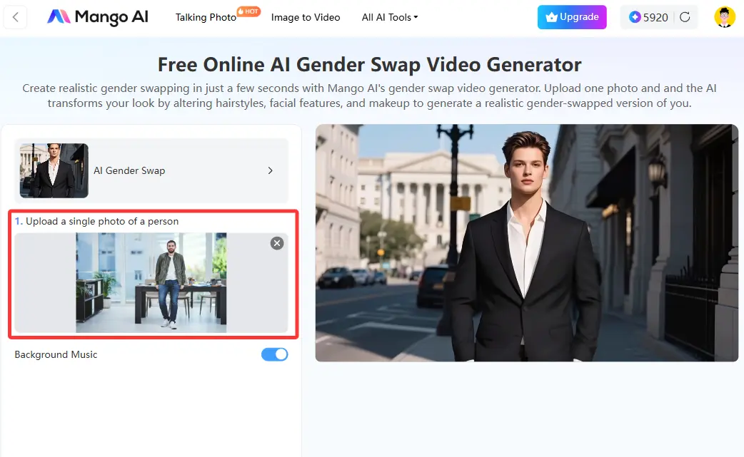Click the AI Gender Swap chevron arrow
This screenshot has width=744, height=457.
270,171
